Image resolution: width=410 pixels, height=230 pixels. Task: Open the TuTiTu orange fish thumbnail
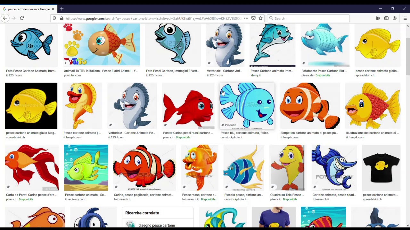click(102, 44)
